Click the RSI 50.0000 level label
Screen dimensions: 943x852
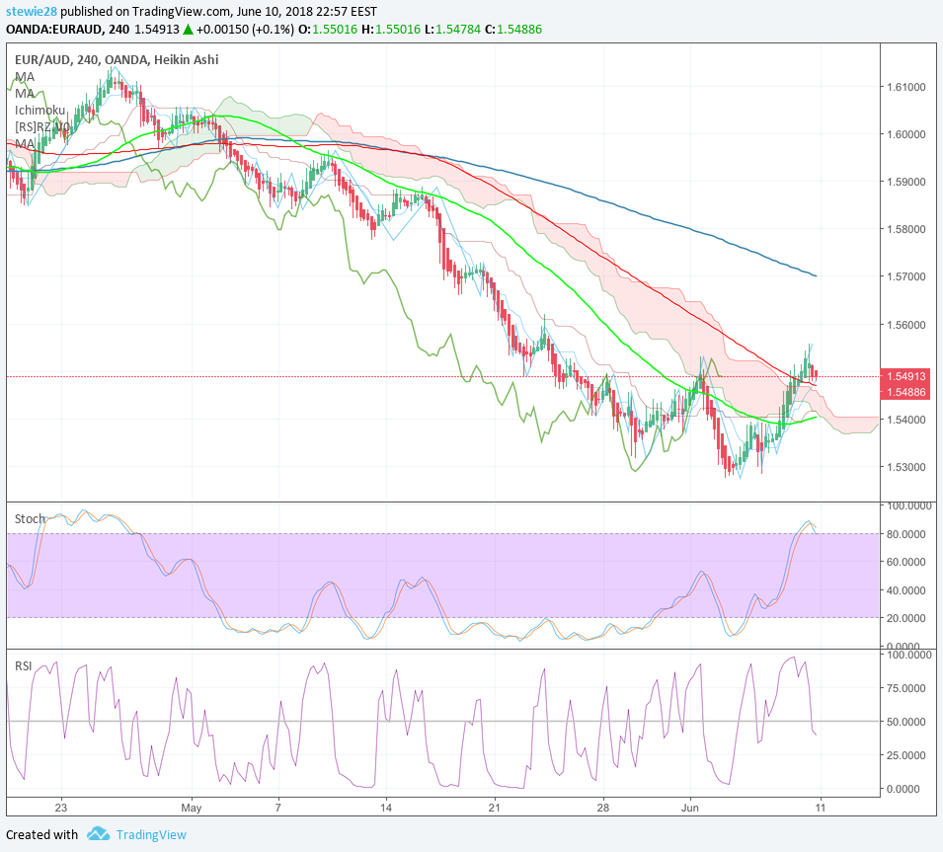[x=906, y=722]
